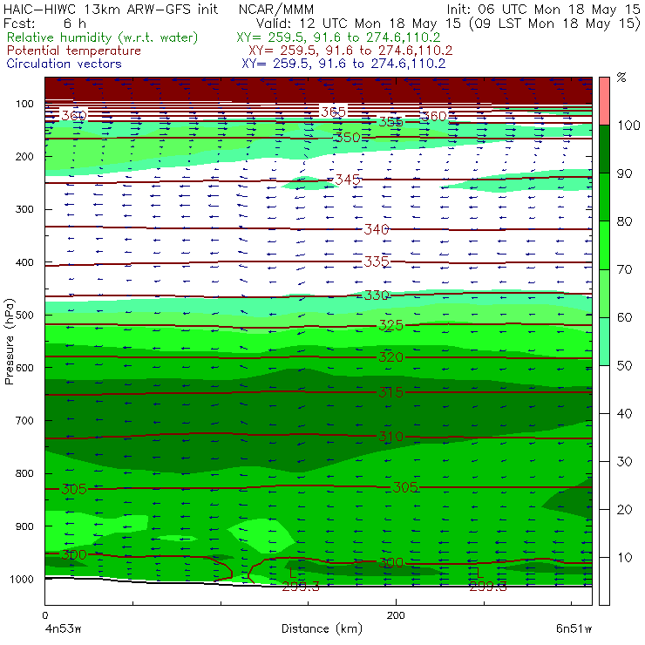Click the '10' colorbar scale label
Screen dimensions: 645x645
coord(624,557)
